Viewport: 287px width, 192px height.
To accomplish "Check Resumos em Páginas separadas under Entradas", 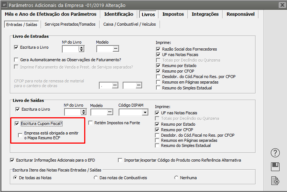I will point(158,82).
